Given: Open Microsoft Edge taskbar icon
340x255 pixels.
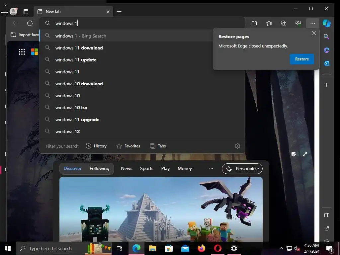Looking at the screenshot, I should 136,248.
